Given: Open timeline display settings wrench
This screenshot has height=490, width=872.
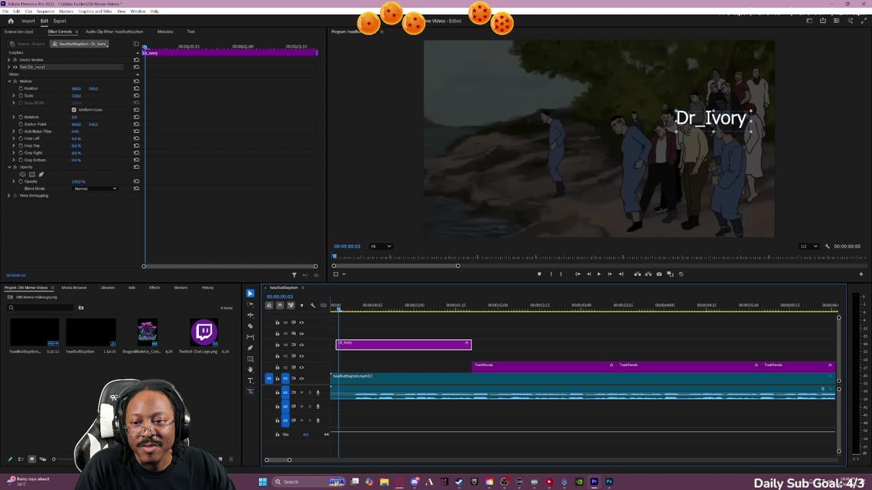Looking at the screenshot, I should tap(313, 305).
